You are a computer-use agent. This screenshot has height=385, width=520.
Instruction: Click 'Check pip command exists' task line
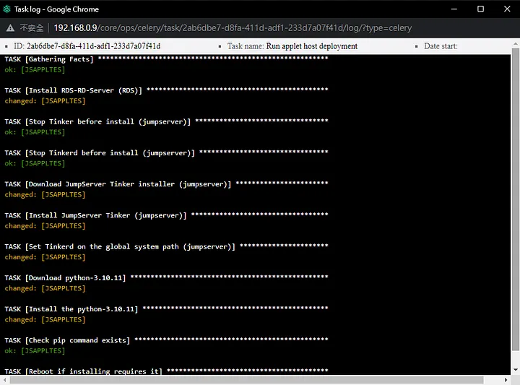click(x=166, y=340)
